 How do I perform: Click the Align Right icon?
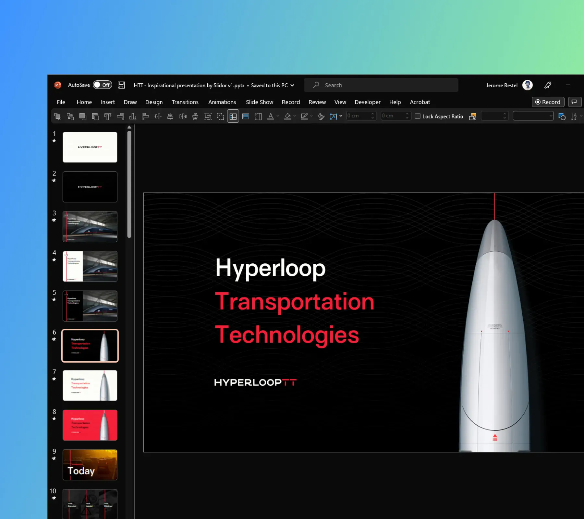(x=120, y=116)
